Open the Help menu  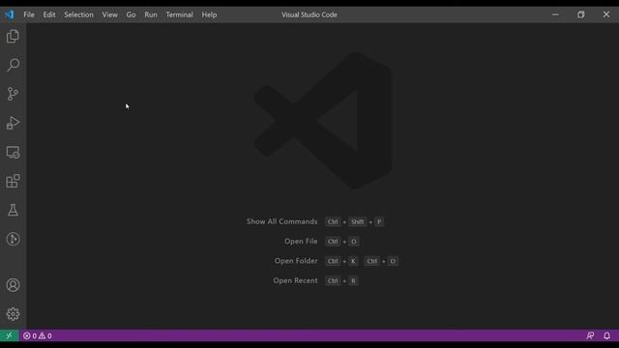(209, 14)
